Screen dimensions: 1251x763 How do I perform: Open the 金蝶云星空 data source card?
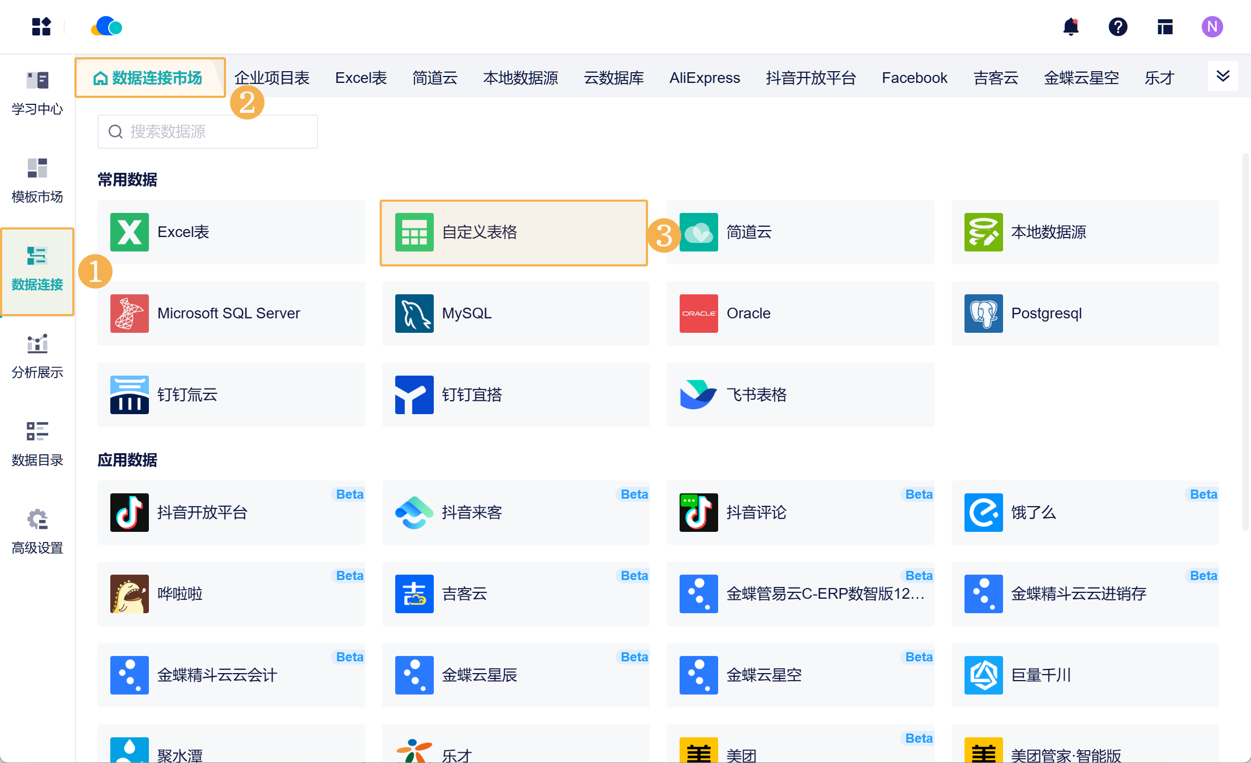tap(801, 675)
